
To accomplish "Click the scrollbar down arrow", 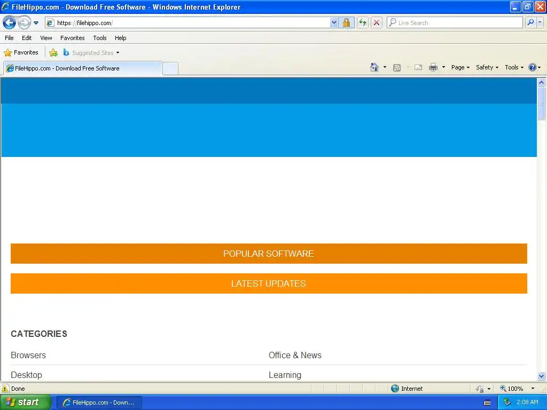I will 542,376.
